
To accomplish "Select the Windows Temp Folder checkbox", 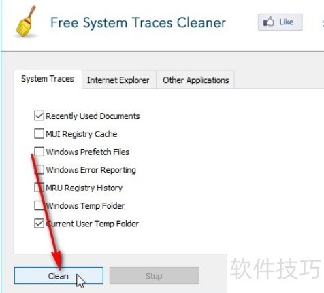I will (x=39, y=205).
